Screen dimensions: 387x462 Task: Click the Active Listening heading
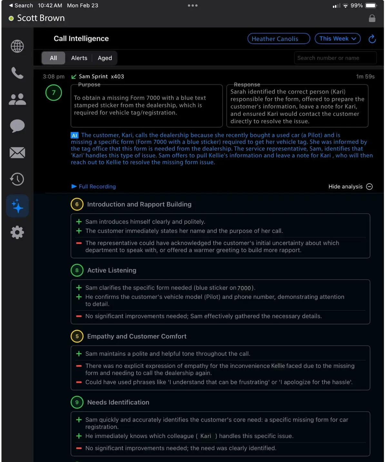[x=112, y=270]
